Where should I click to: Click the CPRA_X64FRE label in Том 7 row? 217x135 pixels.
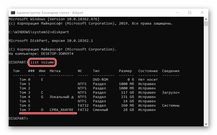click(62, 110)
